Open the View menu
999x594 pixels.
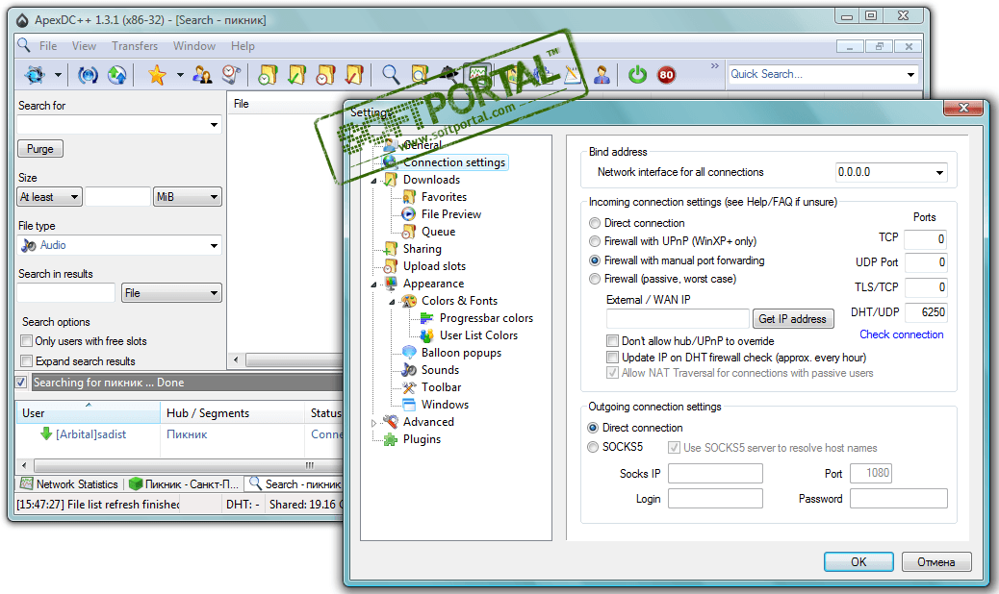coord(84,46)
